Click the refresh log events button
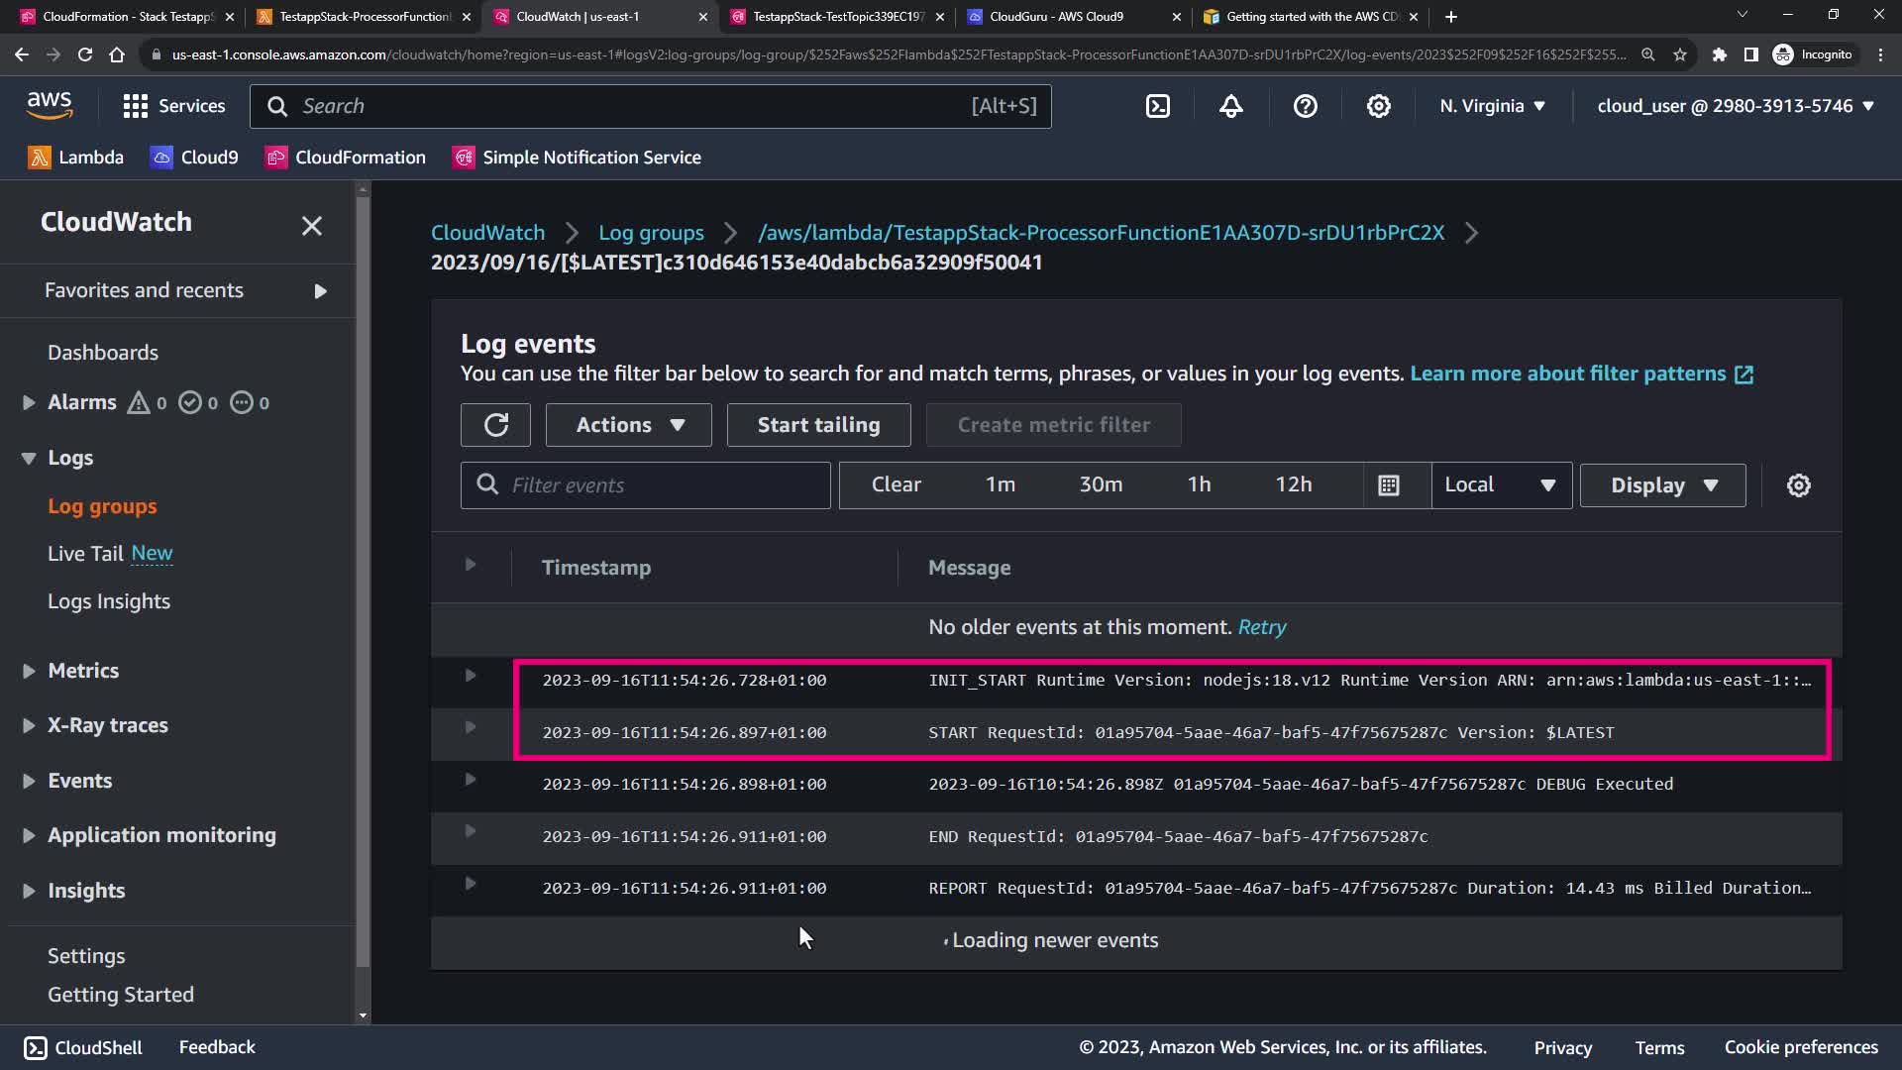This screenshot has height=1070, width=1902. [x=495, y=425]
